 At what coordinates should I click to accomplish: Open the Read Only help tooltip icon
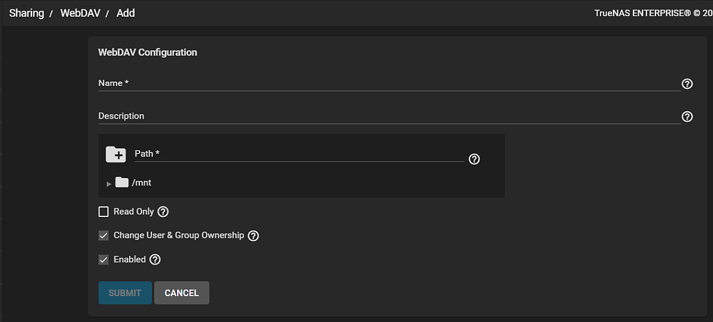click(163, 212)
